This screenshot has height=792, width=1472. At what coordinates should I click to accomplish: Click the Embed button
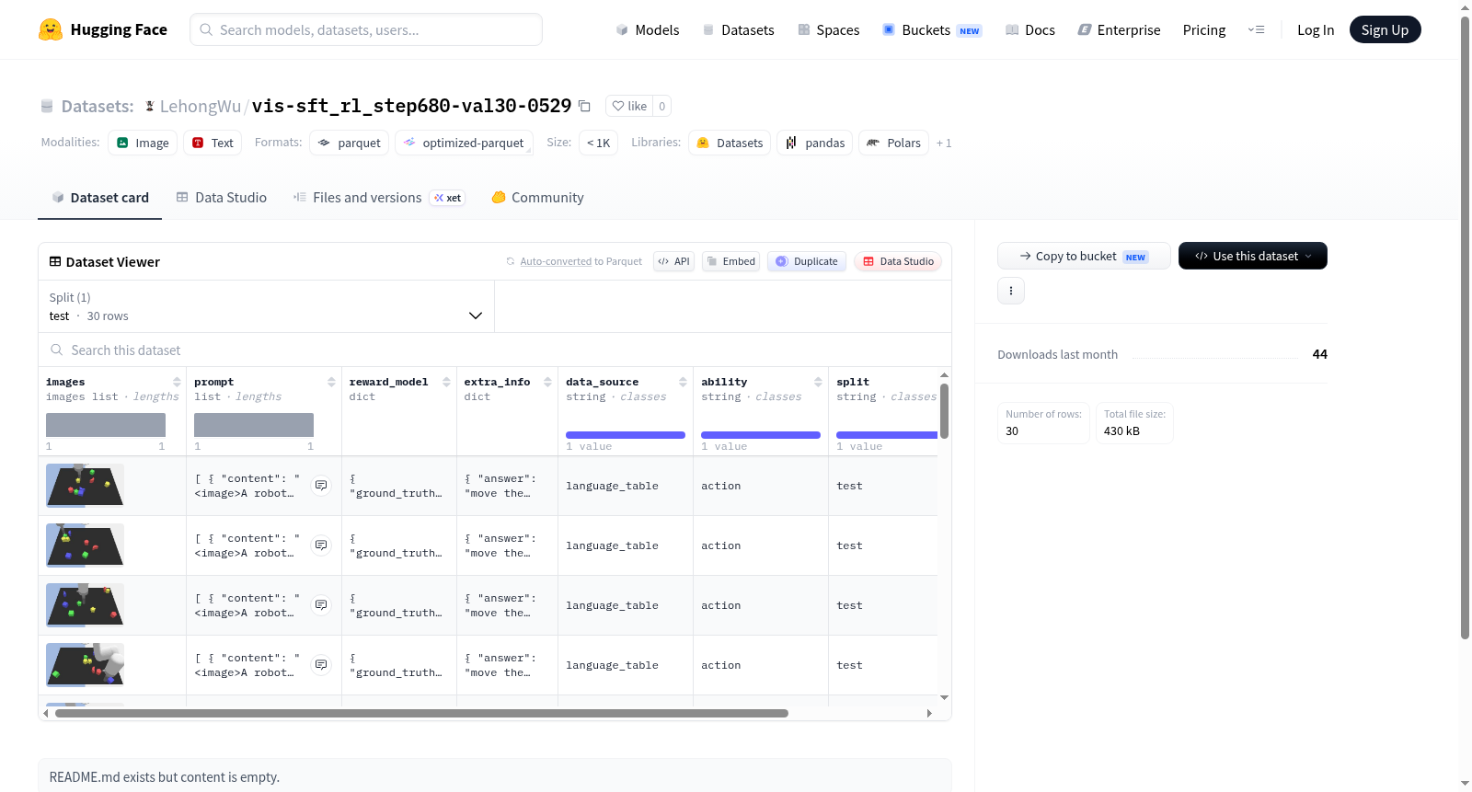[x=731, y=261]
